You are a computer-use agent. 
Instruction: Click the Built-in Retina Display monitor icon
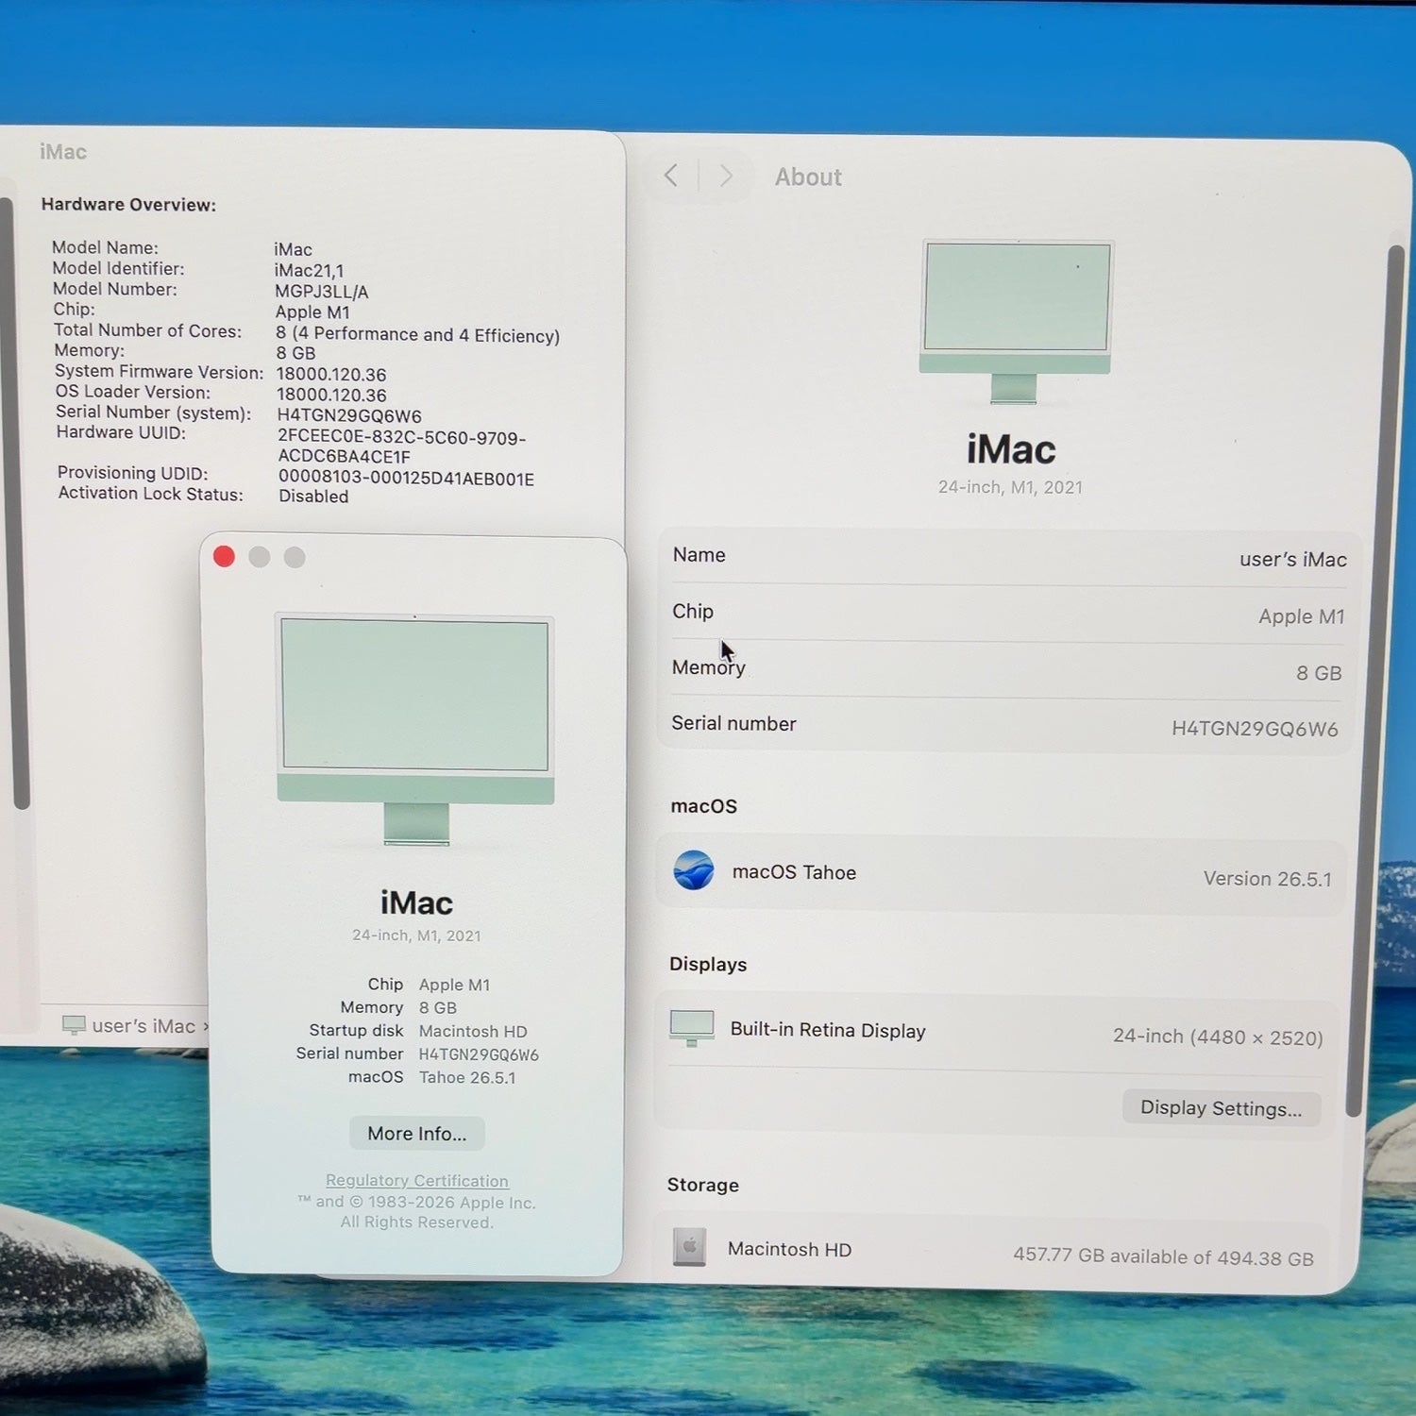pyautogui.click(x=692, y=1028)
